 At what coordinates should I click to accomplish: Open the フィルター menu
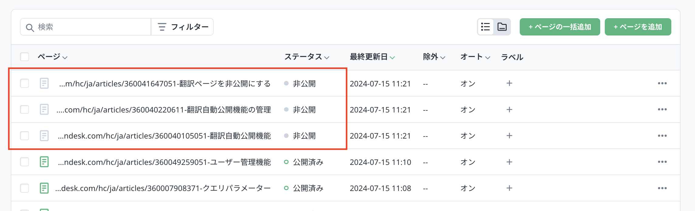[x=183, y=27]
